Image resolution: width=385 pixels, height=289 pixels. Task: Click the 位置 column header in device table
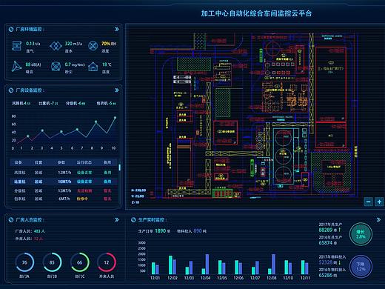[38, 162]
